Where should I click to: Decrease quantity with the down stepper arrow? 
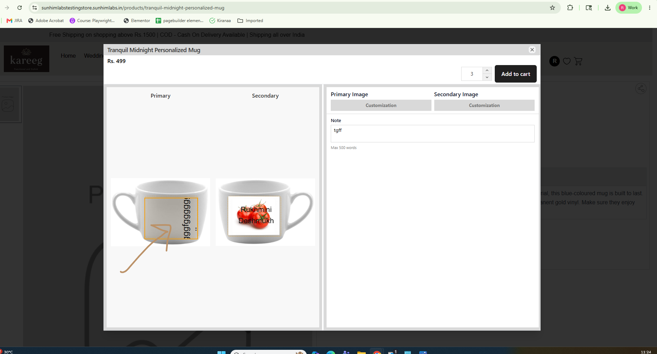[487, 77]
